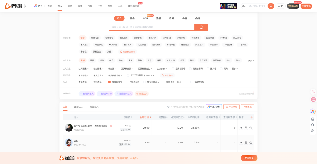Select the 商品 search tab
Screen dimensions: 317x164
pos(132,18)
